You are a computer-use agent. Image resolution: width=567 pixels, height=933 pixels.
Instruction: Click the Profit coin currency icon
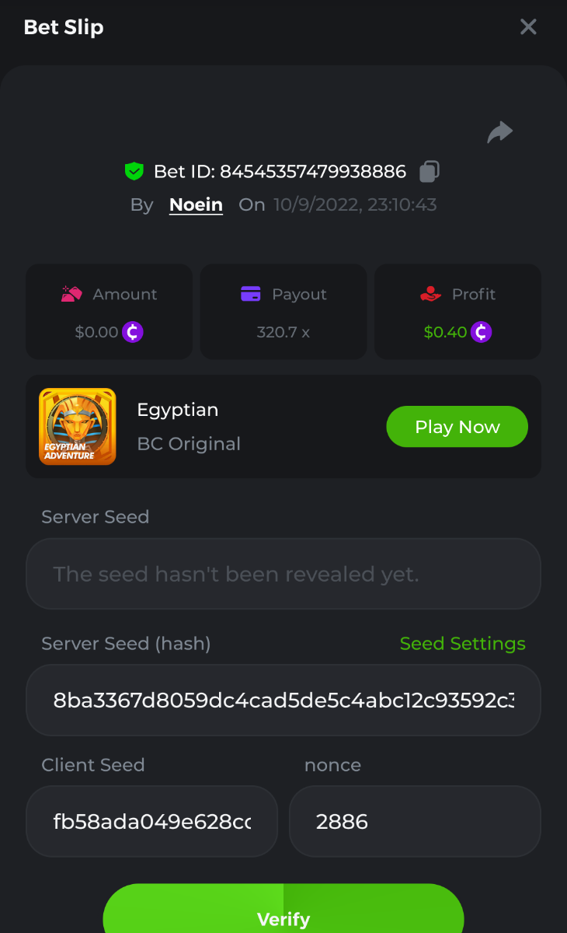click(482, 332)
